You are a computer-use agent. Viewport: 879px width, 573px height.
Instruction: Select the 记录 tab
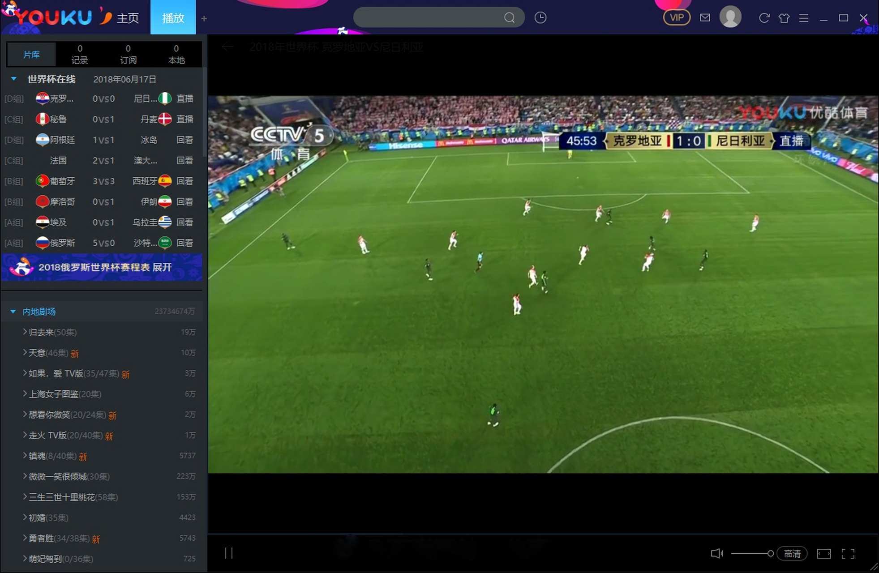click(x=80, y=54)
